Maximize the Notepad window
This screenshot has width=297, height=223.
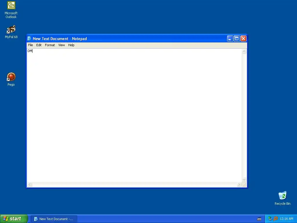pyautogui.click(x=237, y=39)
